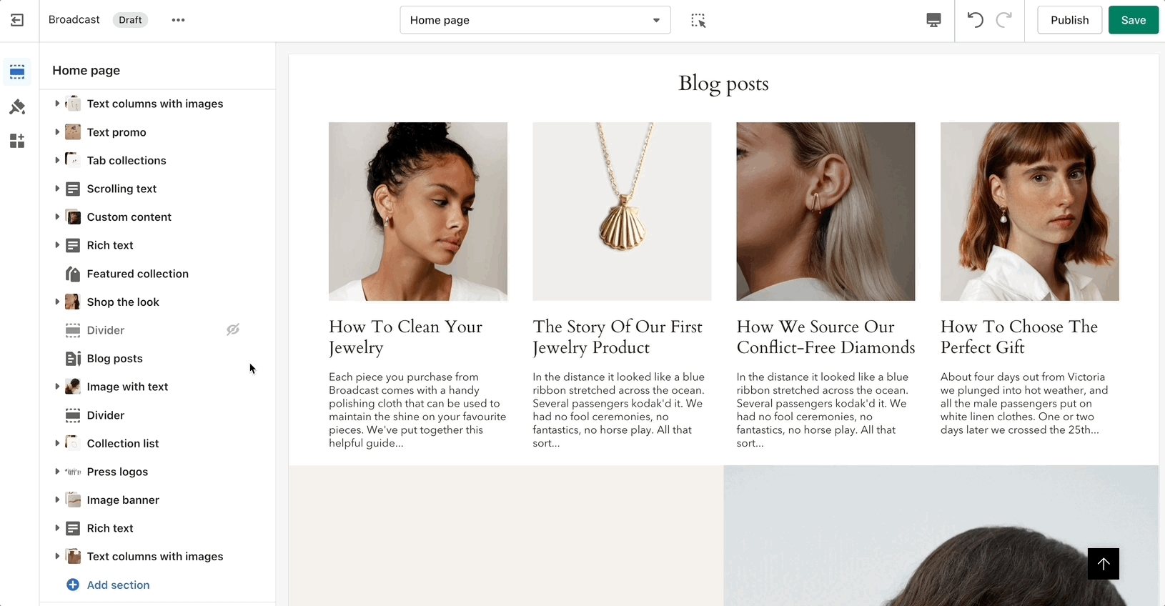Click Add section link

[118, 585]
